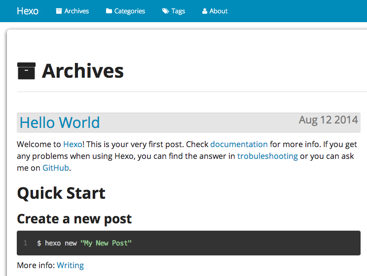Click the "My New Post" string
Image resolution: width=367 pixels, height=276 pixels.
pos(106,243)
